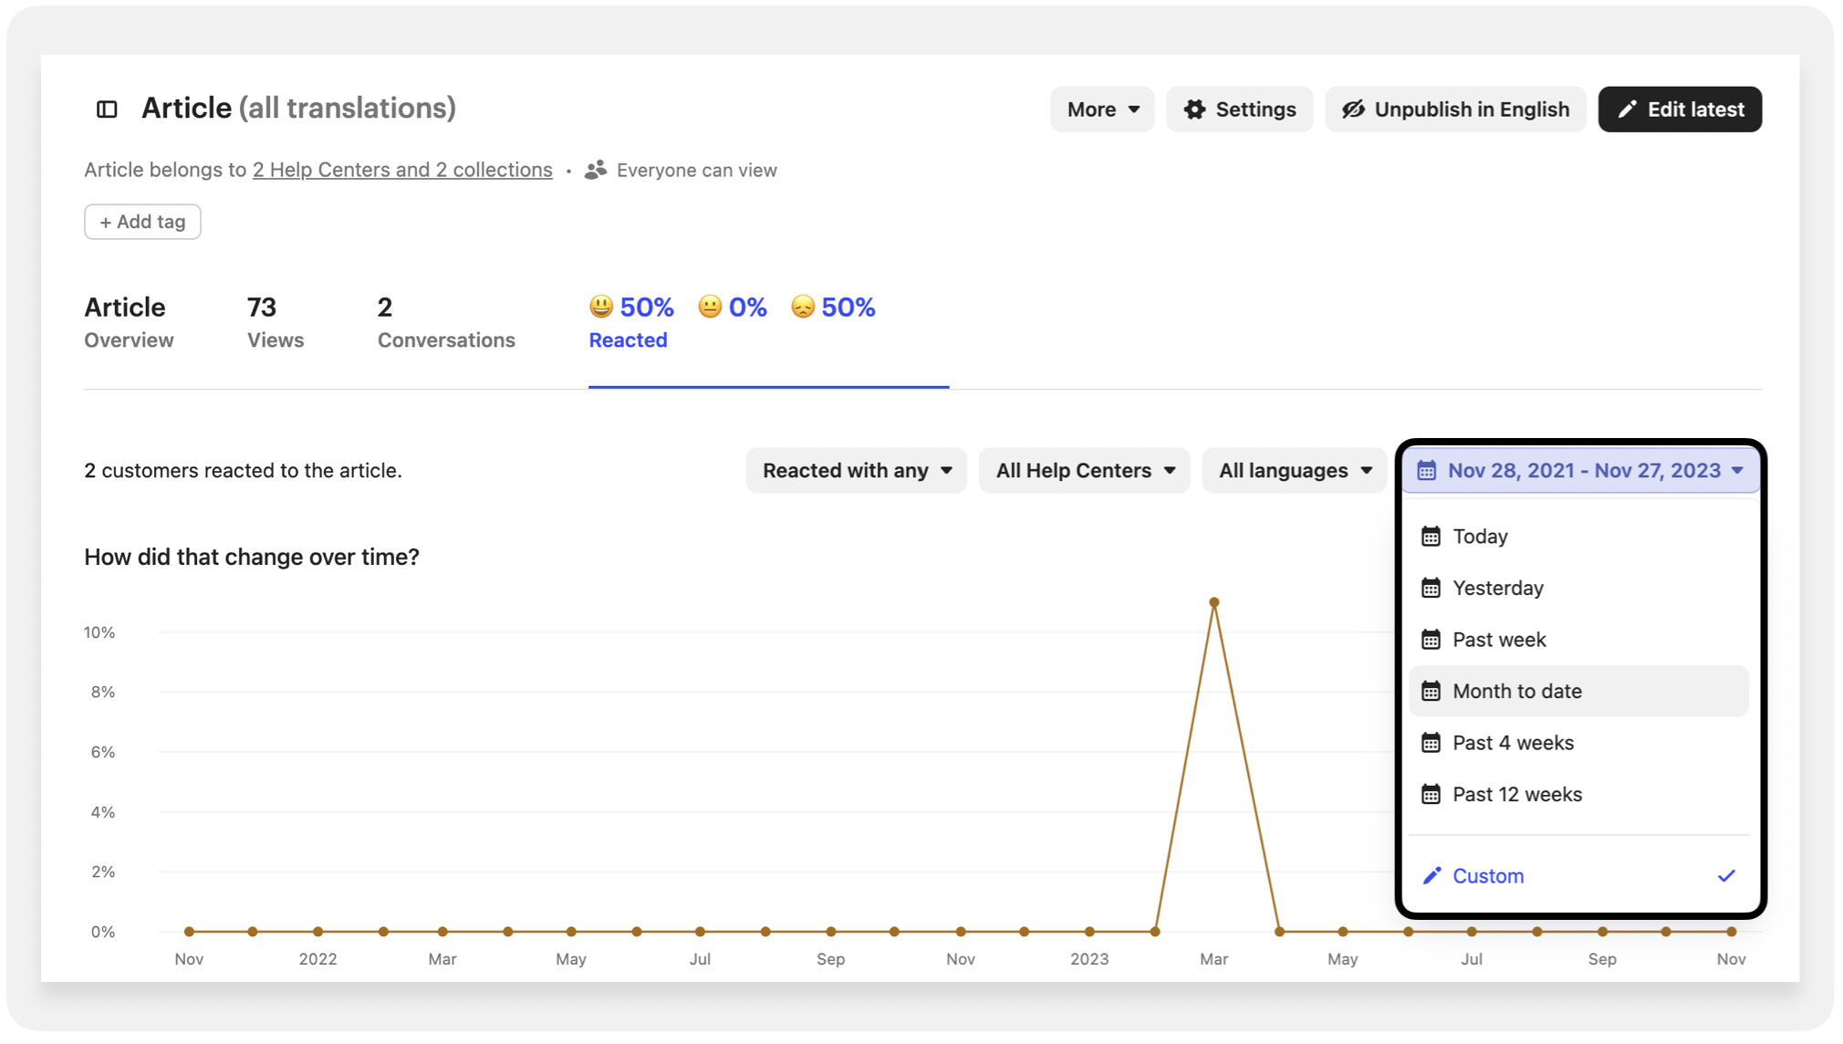Open the Reacted with any dropdown
The image size is (1843, 1044).
(857, 471)
